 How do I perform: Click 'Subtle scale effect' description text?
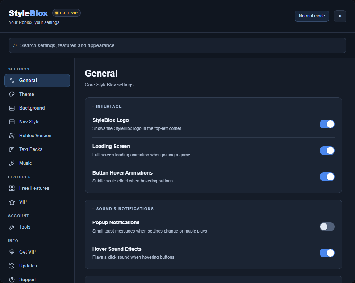(133, 181)
